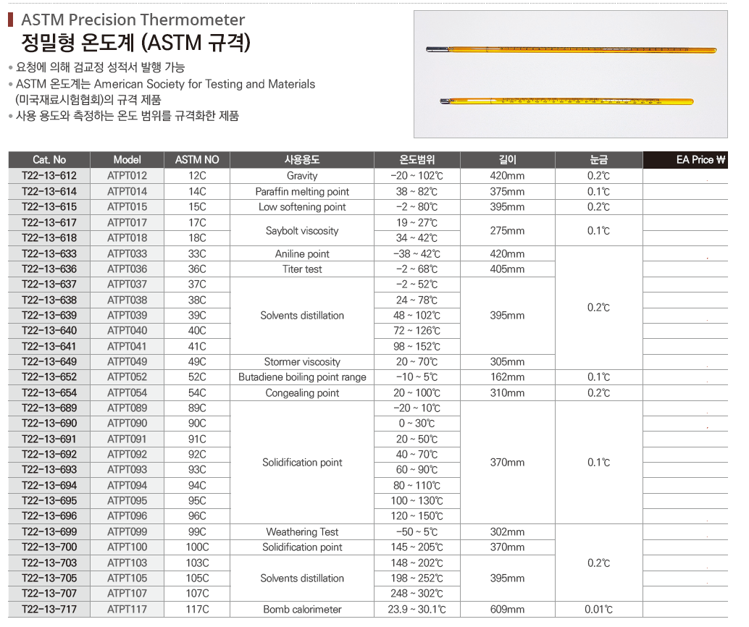Click the 'Aniline point' cell

302,253
